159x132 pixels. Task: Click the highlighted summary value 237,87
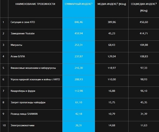[78, 56]
